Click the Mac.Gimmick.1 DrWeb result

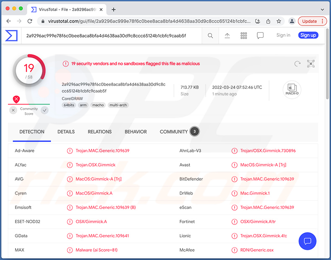[x=255, y=193]
